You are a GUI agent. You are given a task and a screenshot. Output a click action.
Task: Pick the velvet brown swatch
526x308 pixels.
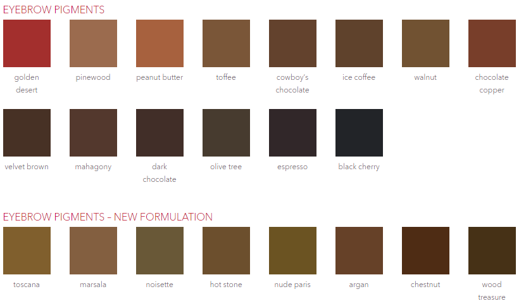coord(27,132)
